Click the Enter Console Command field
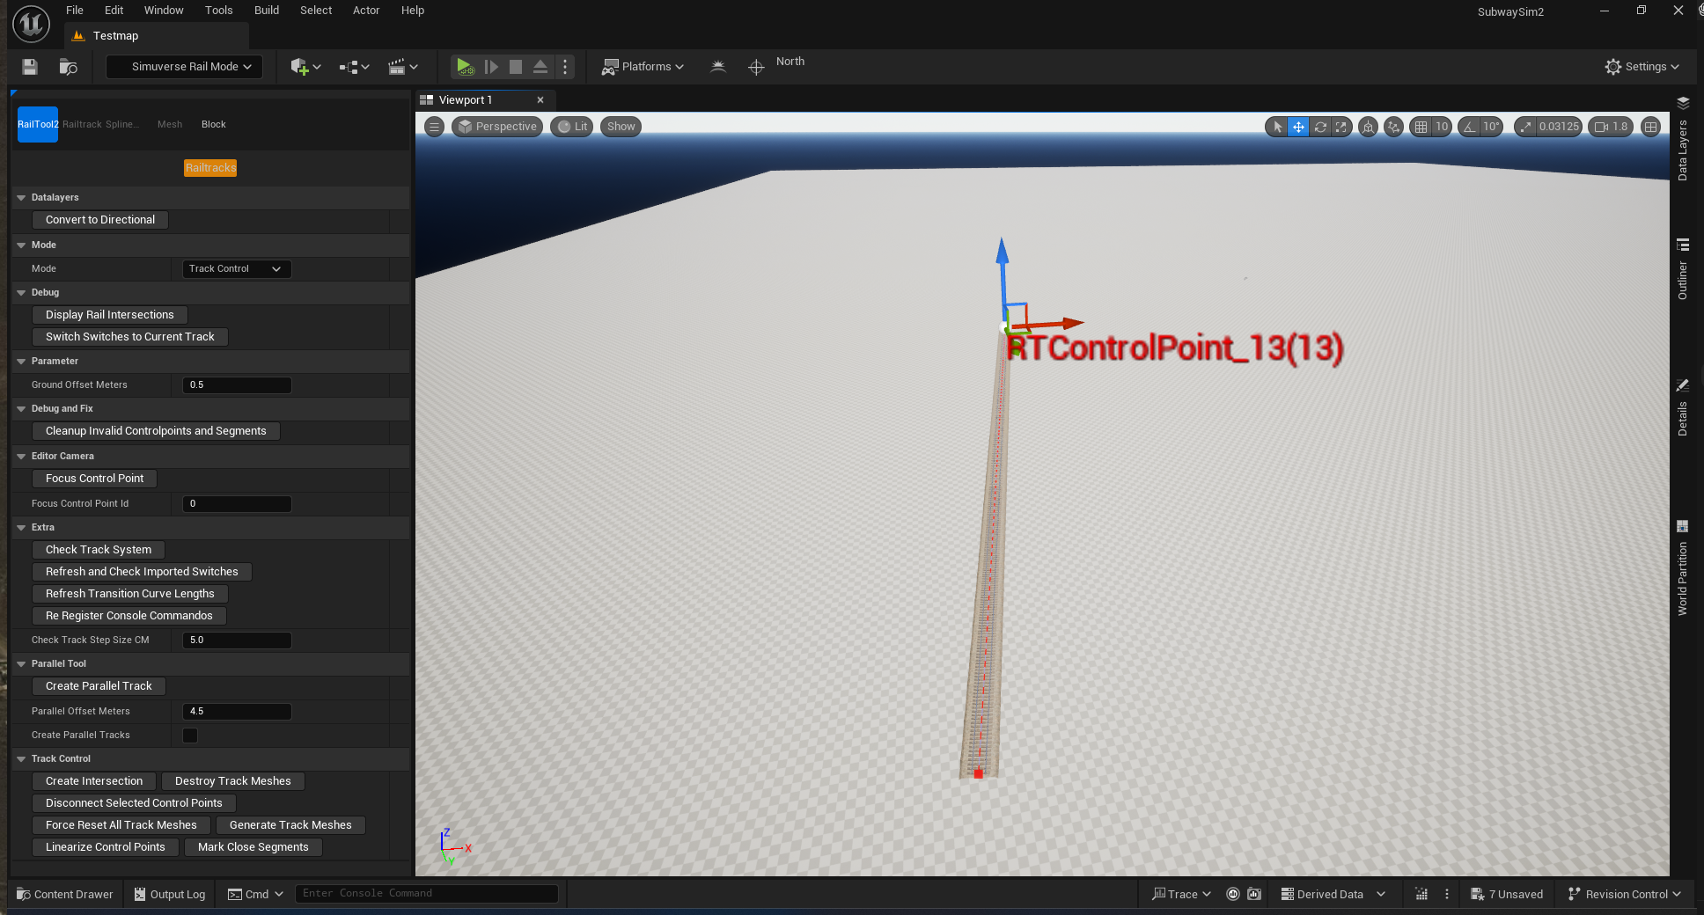Screen dimensions: 1704x915 tap(427, 894)
